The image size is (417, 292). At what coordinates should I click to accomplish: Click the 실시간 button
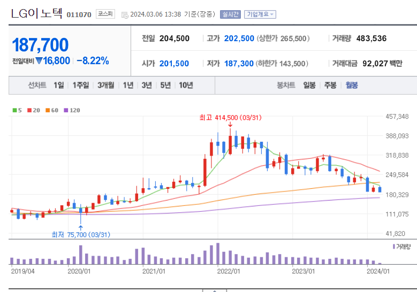click(230, 14)
